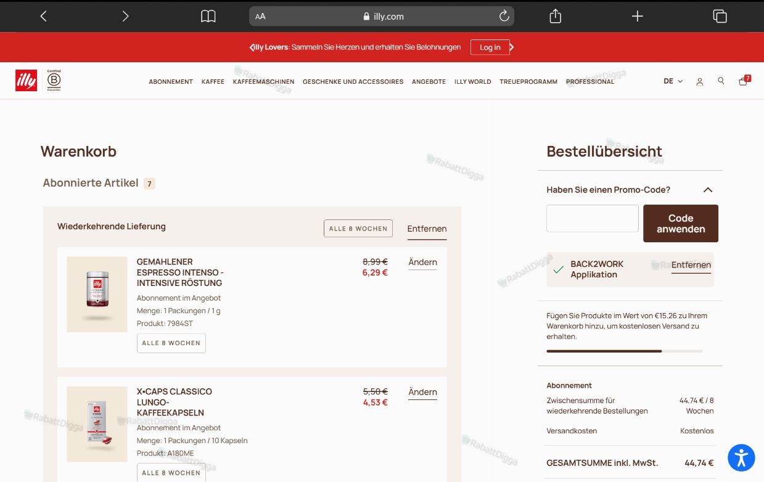Screen dimensions: 764x482
Task: Click the Warenkorb heading
Action: point(78,151)
